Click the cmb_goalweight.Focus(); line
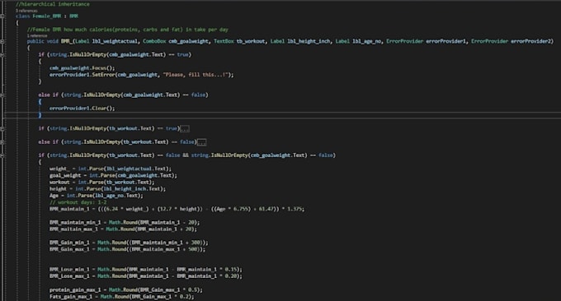This screenshot has width=561, height=301. tap(82, 68)
